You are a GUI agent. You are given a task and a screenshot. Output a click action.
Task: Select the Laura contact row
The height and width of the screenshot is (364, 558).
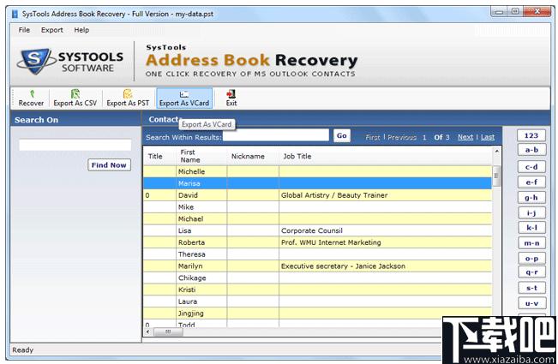[318, 301]
